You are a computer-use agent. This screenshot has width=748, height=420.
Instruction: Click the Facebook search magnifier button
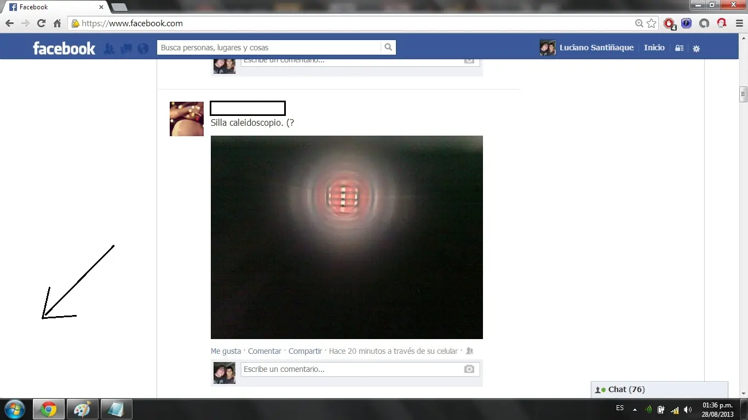pyautogui.click(x=388, y=48)
